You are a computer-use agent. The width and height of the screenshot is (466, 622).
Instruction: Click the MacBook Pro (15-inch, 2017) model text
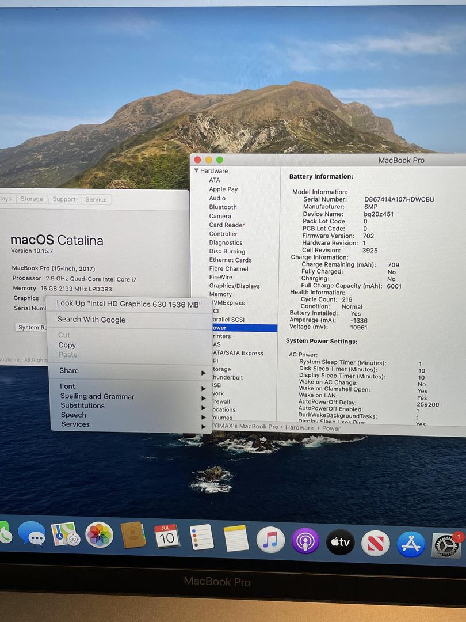coord(54,268)
